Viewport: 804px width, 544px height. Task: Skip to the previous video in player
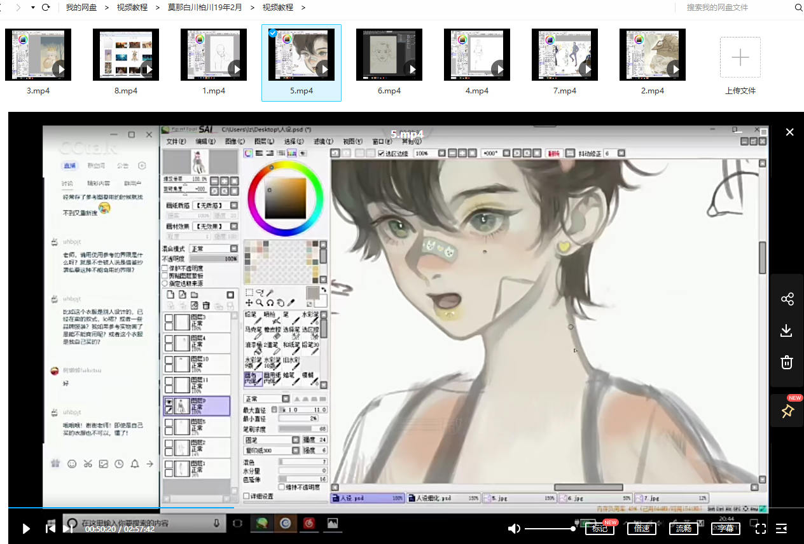[x=50, y=528]
